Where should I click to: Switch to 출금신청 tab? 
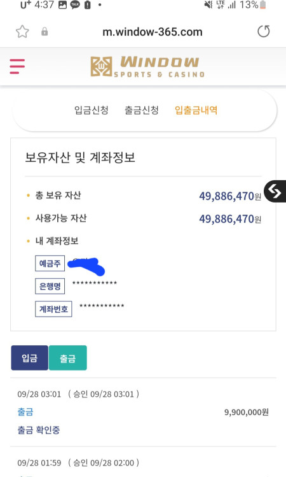pyautogui.click(x=142, y=110)
